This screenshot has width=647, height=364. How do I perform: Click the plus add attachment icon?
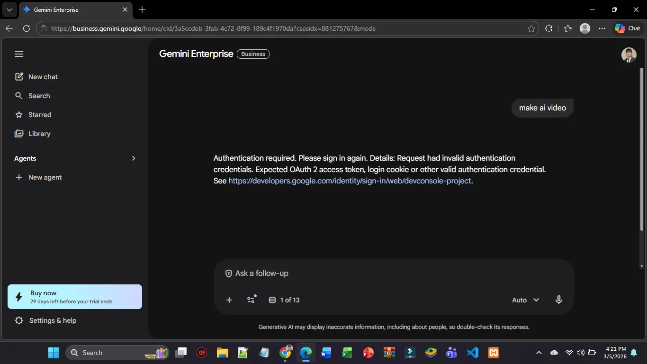(x=229, y=300)
